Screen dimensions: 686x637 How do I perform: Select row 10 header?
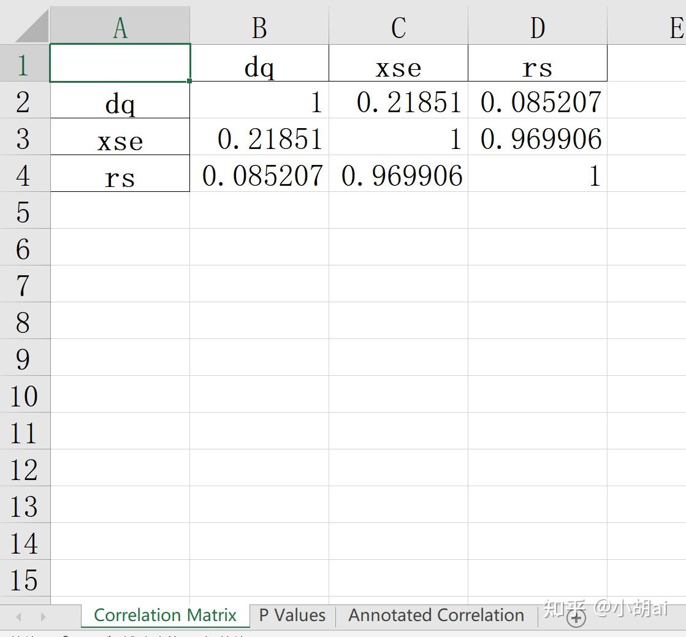pos(25,394)
